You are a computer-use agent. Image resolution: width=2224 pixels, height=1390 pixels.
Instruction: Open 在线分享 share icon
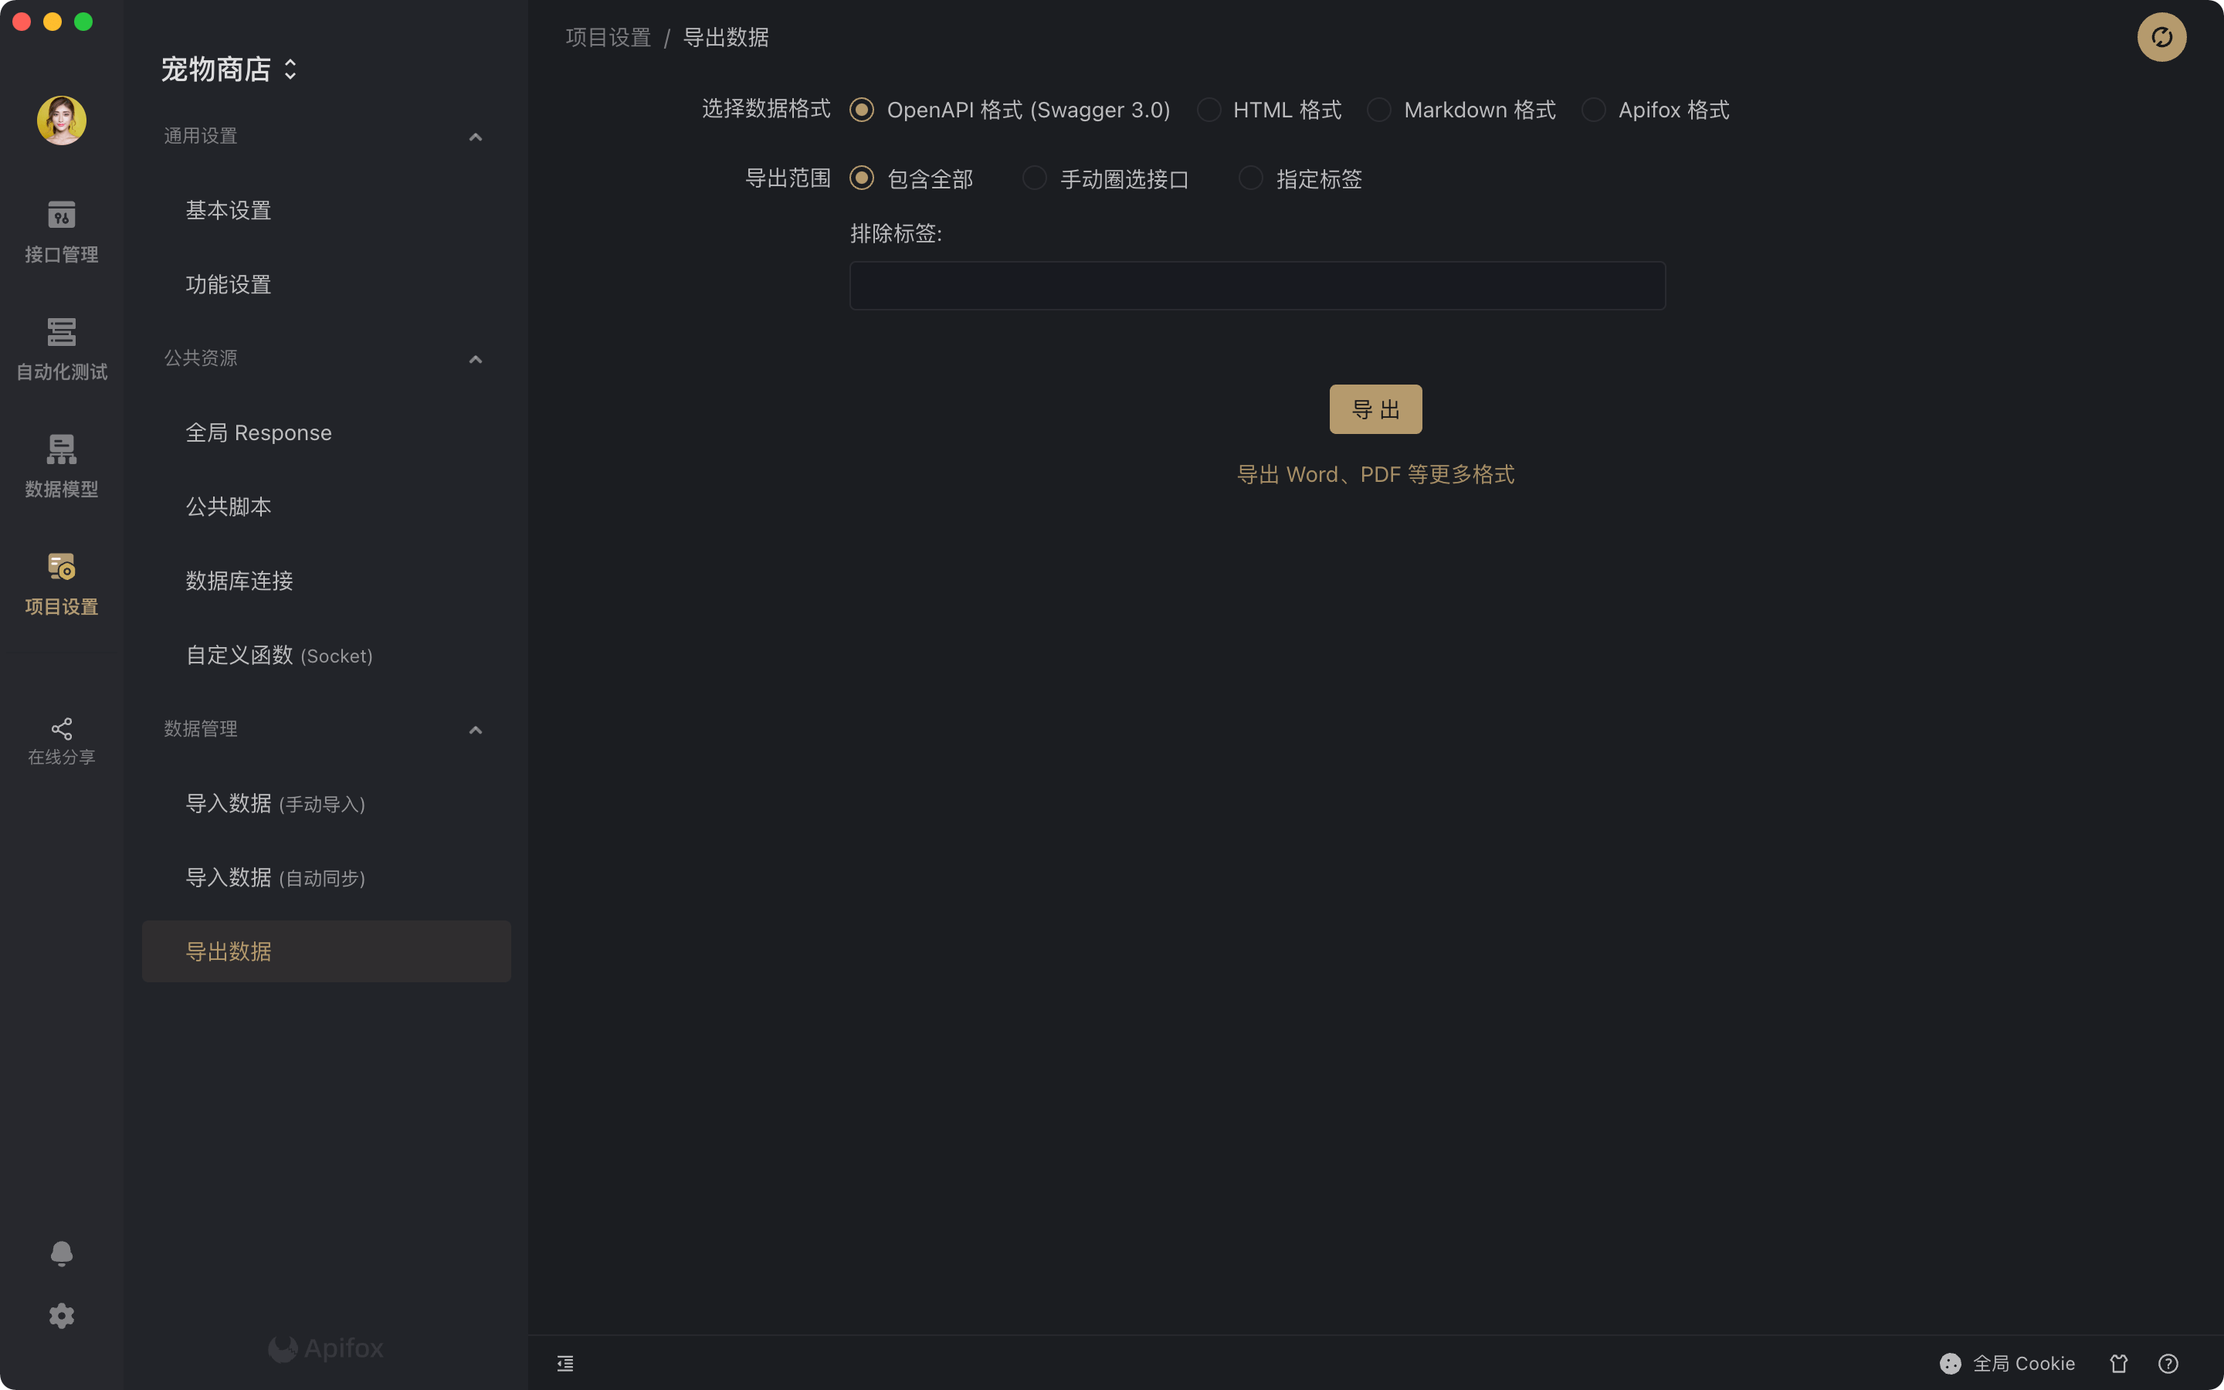coord(62,741)
